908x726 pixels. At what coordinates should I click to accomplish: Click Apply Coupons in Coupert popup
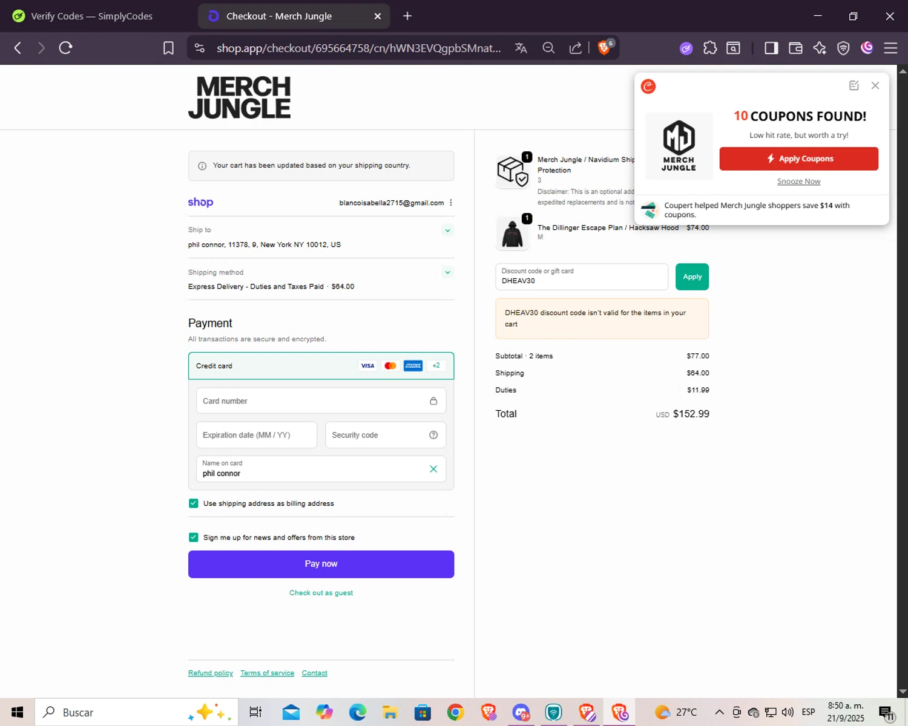pyautogui.click(x=798, y=159)
